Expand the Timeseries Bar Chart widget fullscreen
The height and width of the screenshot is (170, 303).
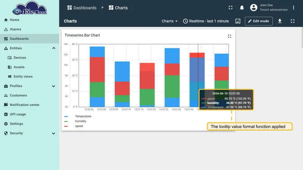(x=230, y=36)
